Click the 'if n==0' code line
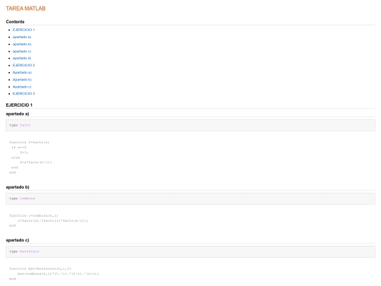381x286 pixels. pos(19,148)
